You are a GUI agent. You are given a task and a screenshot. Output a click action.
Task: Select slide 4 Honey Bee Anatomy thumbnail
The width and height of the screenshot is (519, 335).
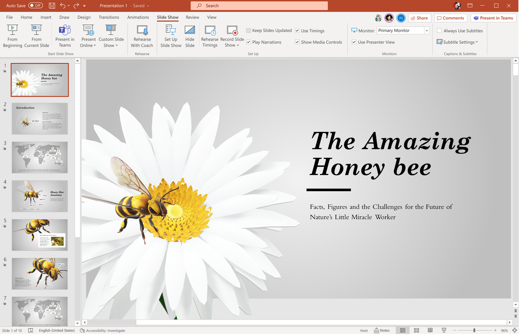tap(39, 196)
